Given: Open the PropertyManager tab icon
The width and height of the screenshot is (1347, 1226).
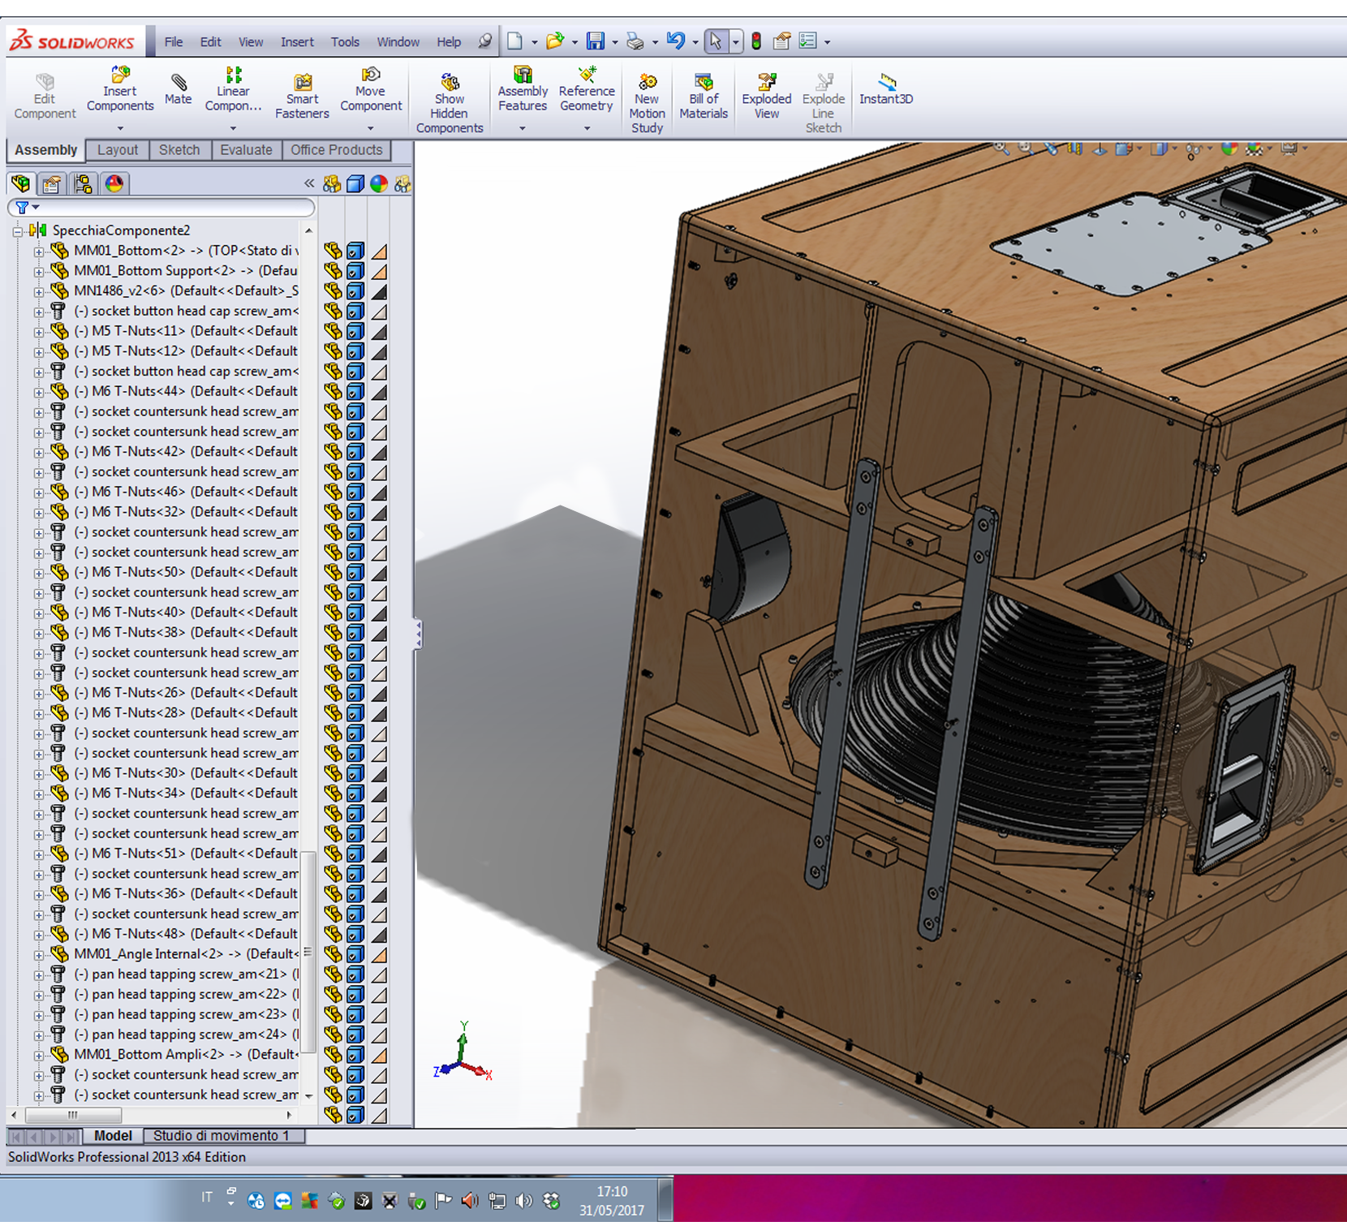Looking at the screenshot, I should (x=52, y=184).
